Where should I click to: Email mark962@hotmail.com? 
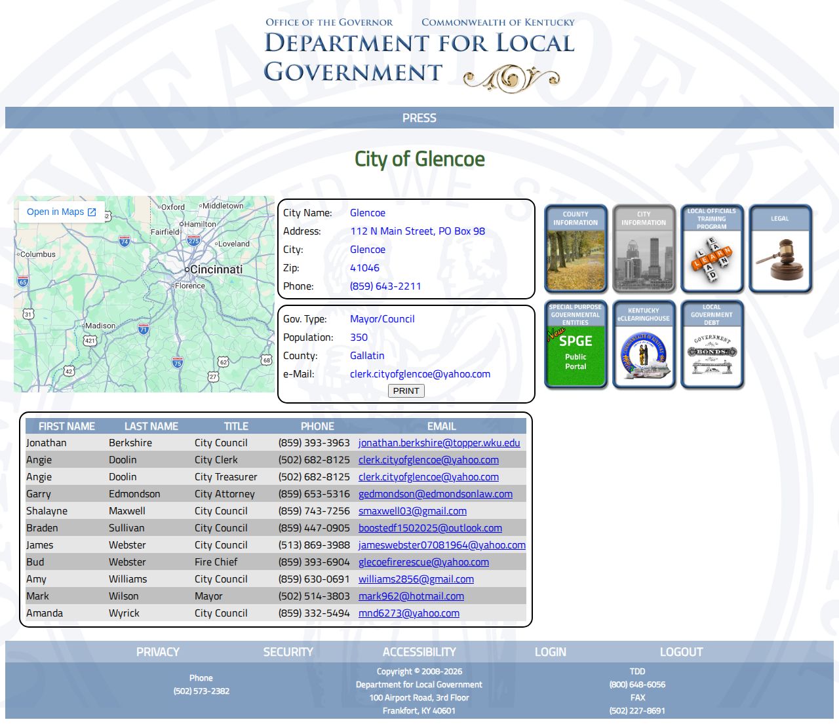pos(411,596)
